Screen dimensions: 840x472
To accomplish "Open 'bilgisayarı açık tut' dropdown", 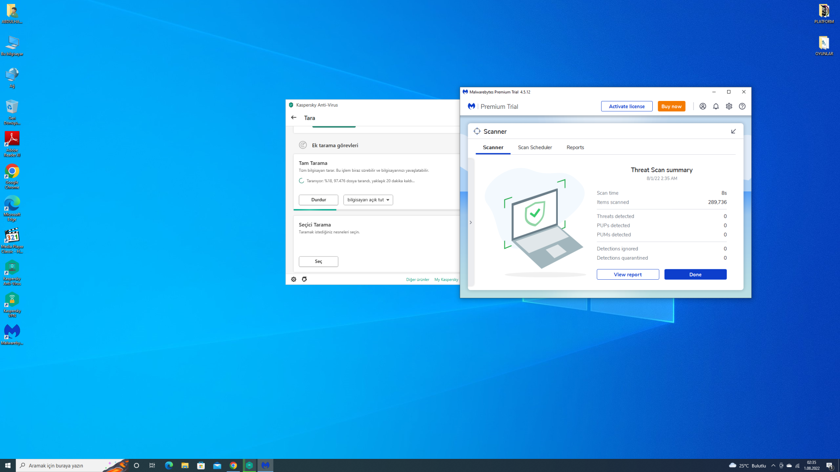I will point(368,200).
